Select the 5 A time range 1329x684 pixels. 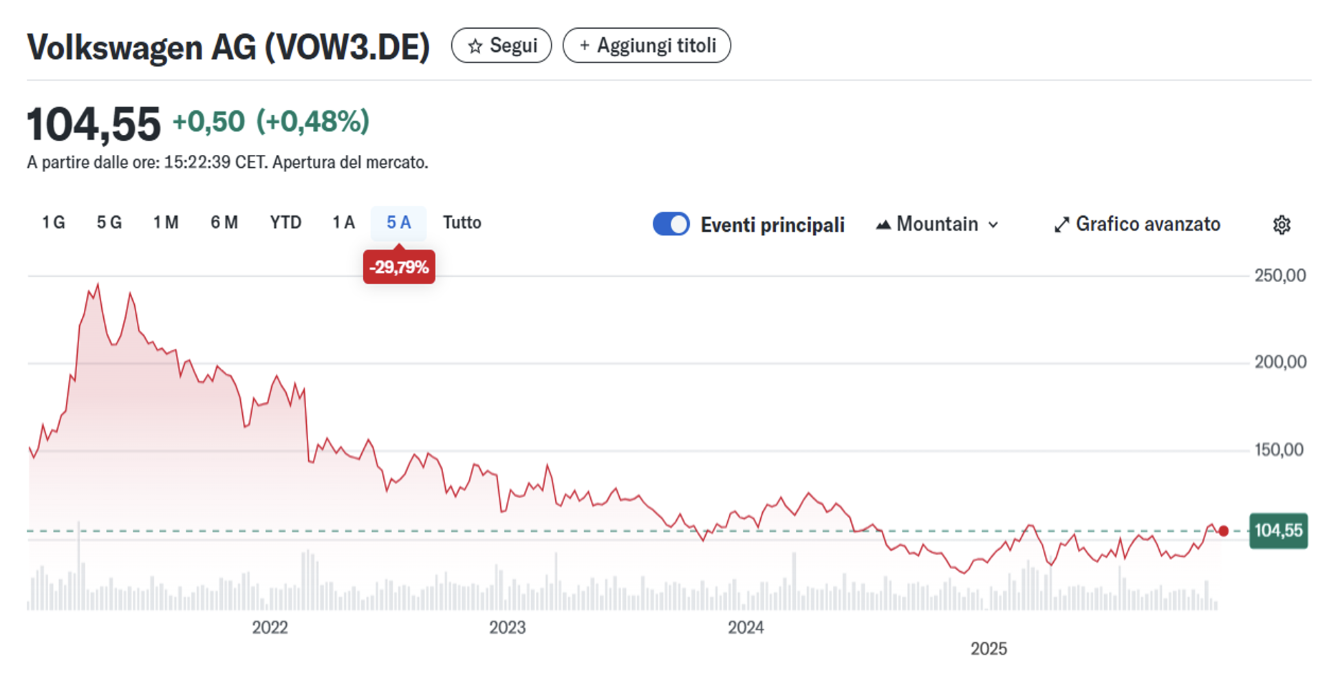pyautogui.click(x=398, y=223)
